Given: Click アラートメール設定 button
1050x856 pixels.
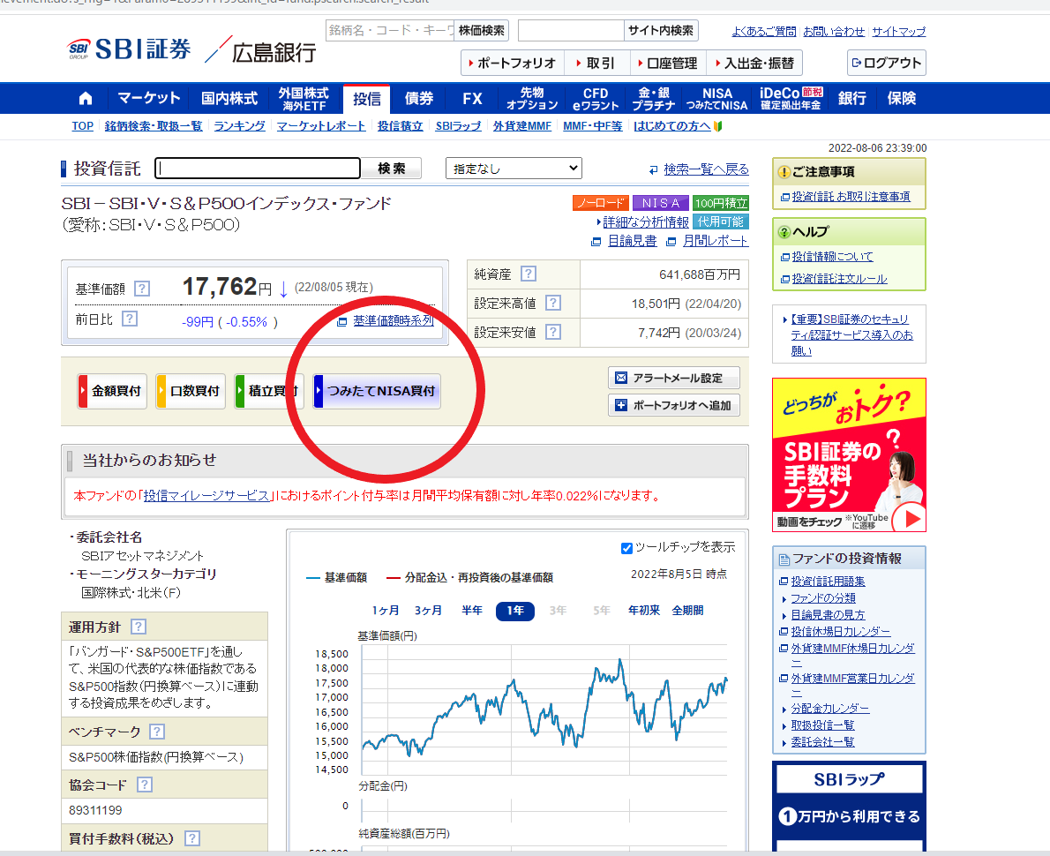Looking at the screenshot, I should coord(673,378).
